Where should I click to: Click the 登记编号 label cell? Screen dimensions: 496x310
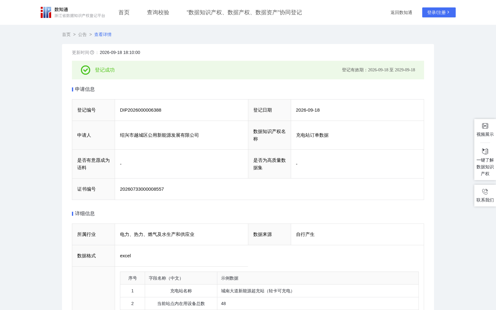click(x=94, y=110)
